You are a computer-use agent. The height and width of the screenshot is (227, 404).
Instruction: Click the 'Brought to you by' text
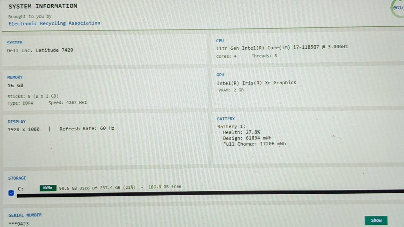click(x=30, y=17)
